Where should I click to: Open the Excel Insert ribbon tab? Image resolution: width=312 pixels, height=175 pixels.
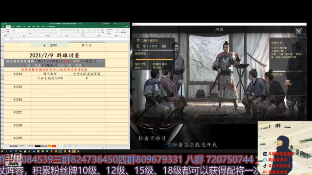pyautogui.click(x=13, y=27)
